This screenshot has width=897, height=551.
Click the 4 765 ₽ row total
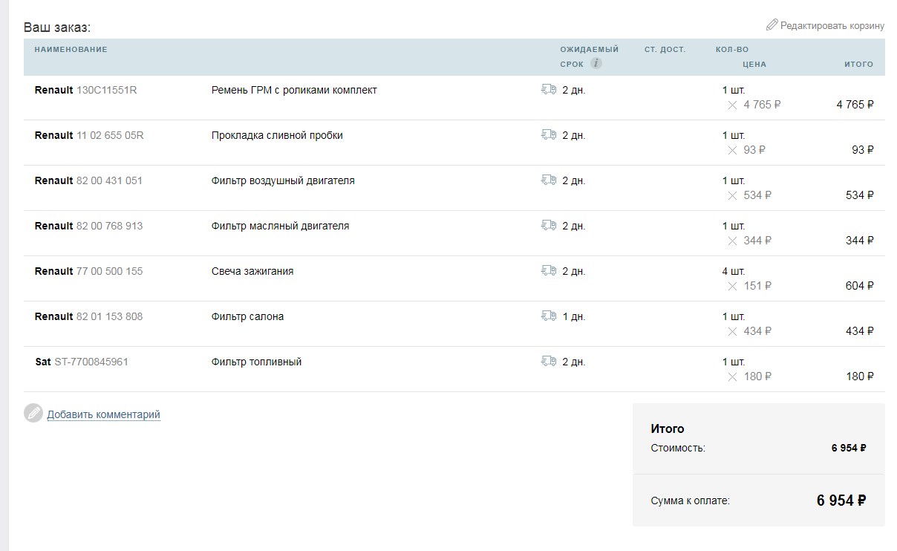[x=855, y=105]
